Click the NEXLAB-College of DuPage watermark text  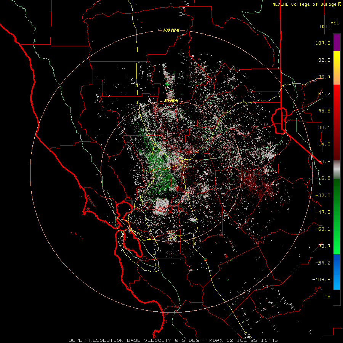(306, 4)
